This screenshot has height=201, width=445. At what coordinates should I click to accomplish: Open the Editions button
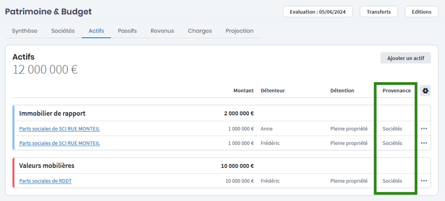tap(422, 12)
